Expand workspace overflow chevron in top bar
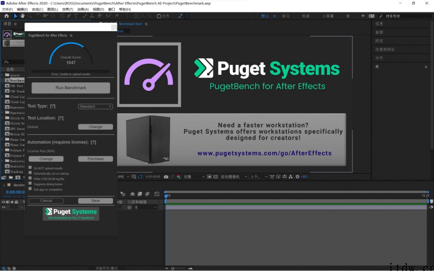This screenshot has width=434, height=271. coord(363,16)
